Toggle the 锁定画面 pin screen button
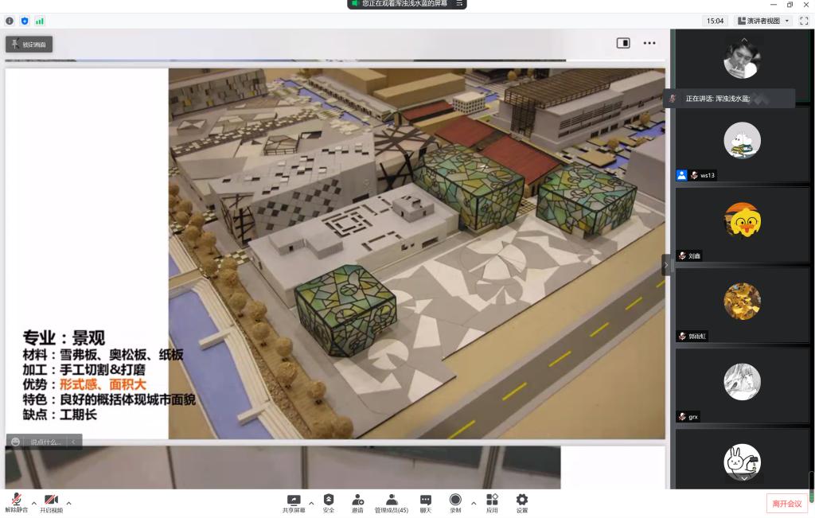 pos(29,45)
